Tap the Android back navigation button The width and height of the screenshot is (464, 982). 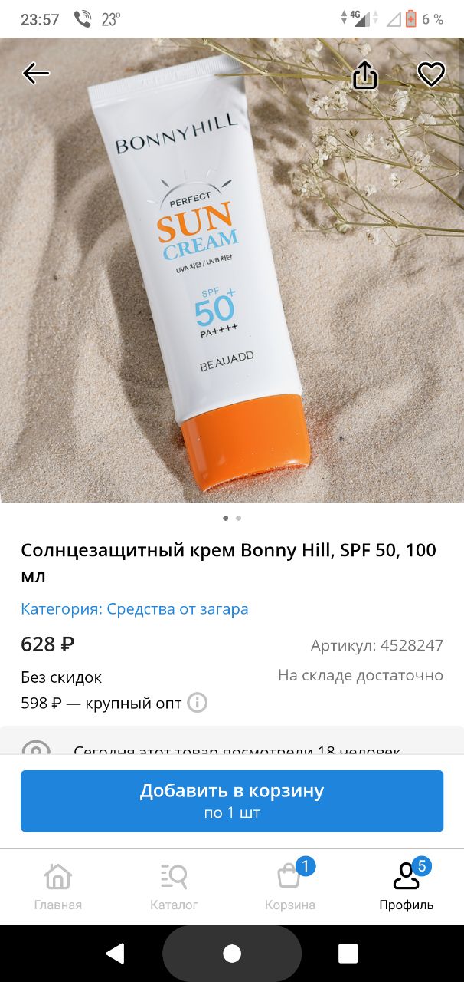[x=115, y=954]
